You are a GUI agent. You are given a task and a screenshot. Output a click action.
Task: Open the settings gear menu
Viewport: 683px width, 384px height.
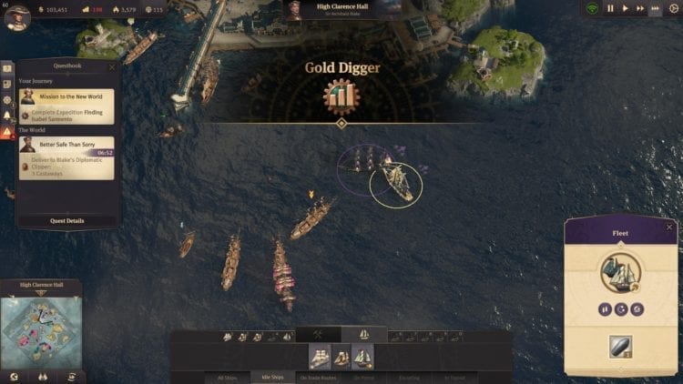(673, 9)
